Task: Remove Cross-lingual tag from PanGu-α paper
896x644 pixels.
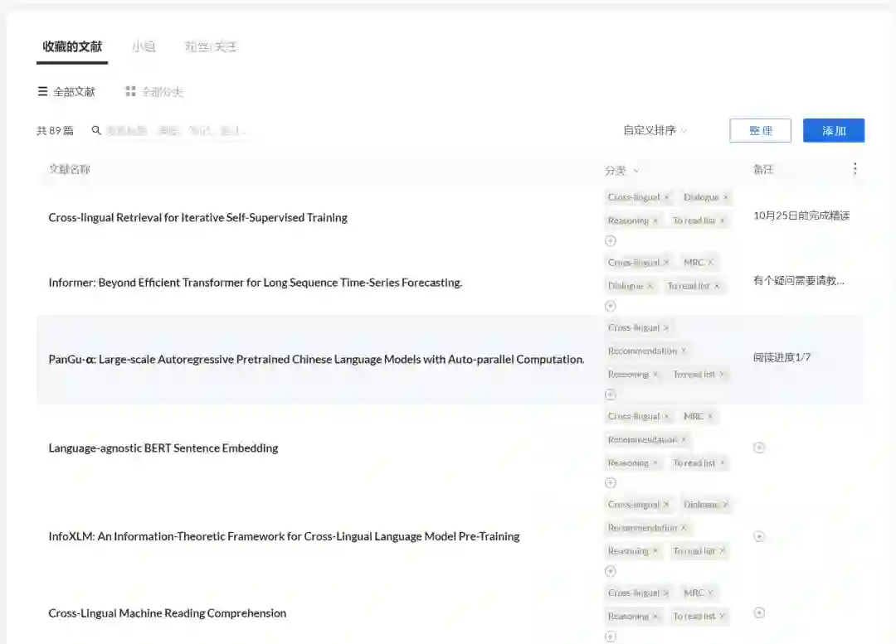Action: pyautogui.click(x=666, y=327)
